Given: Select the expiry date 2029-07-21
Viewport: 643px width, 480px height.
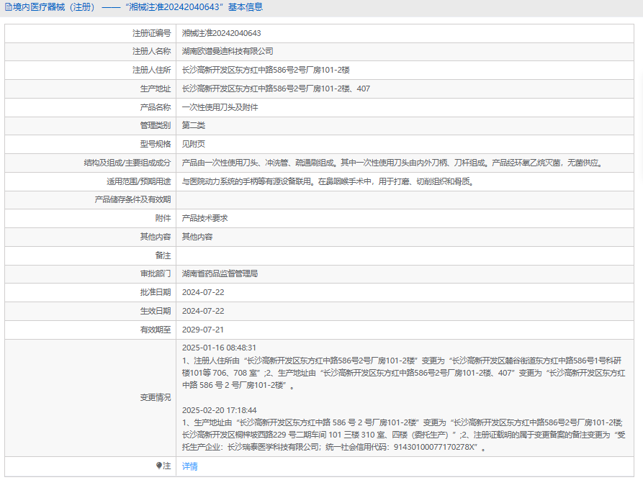Looking at the screenshot, I should (203, 330).
